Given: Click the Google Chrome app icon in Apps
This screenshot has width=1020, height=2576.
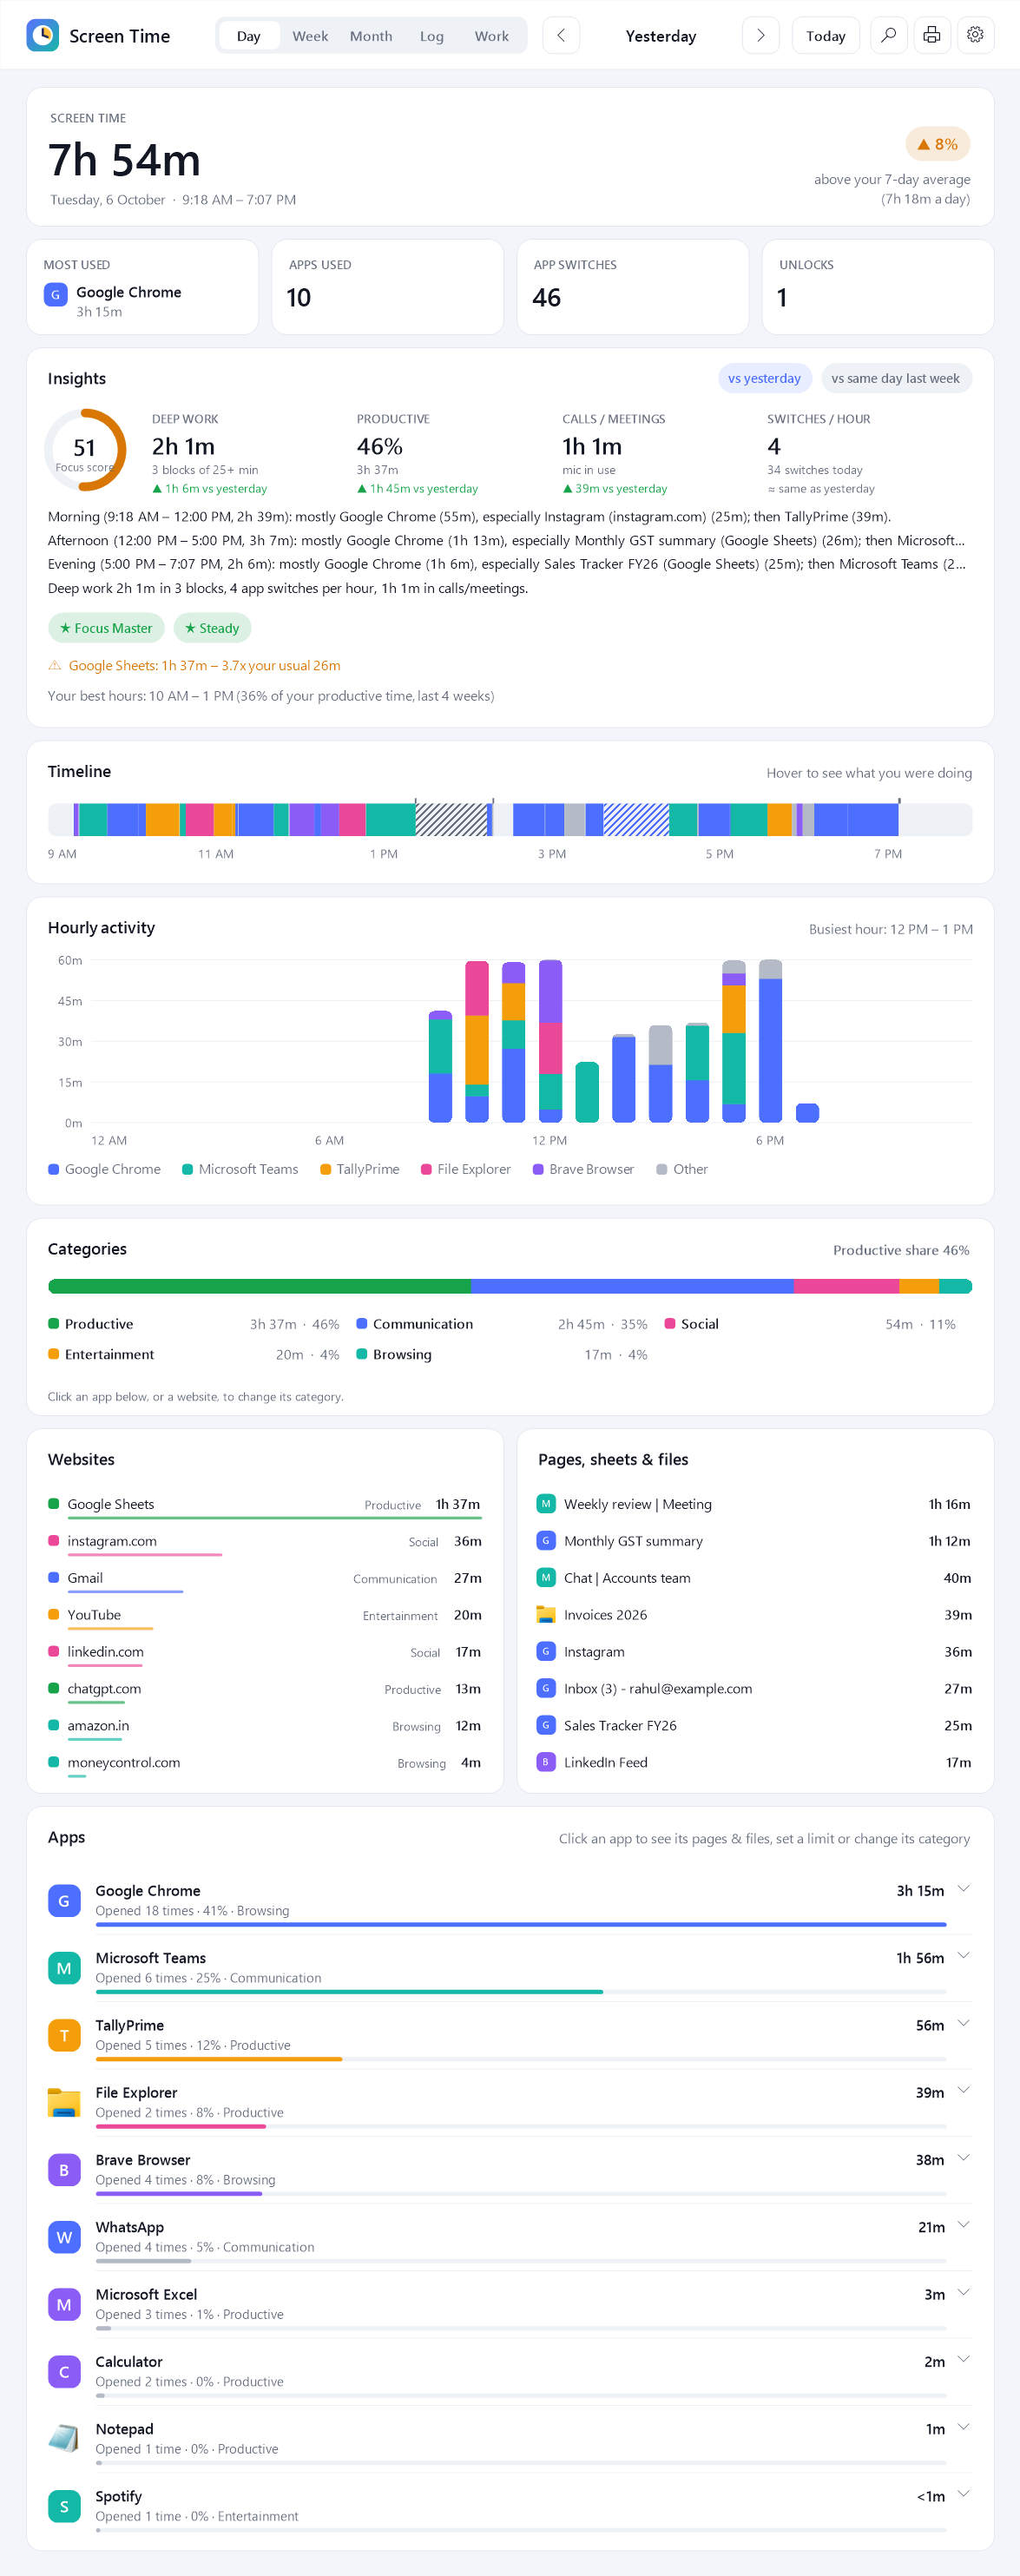Looking at the screenshot, I should click(x=64, y=1900).
